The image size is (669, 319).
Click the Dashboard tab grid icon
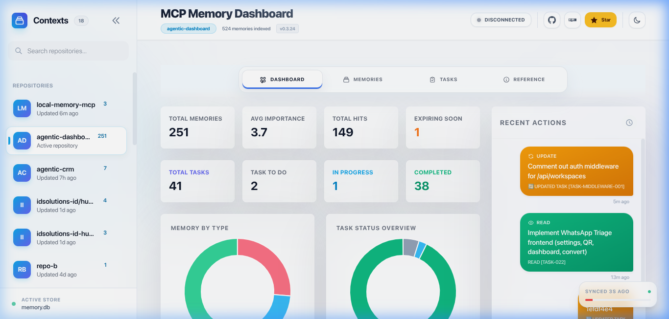(263, 80)
